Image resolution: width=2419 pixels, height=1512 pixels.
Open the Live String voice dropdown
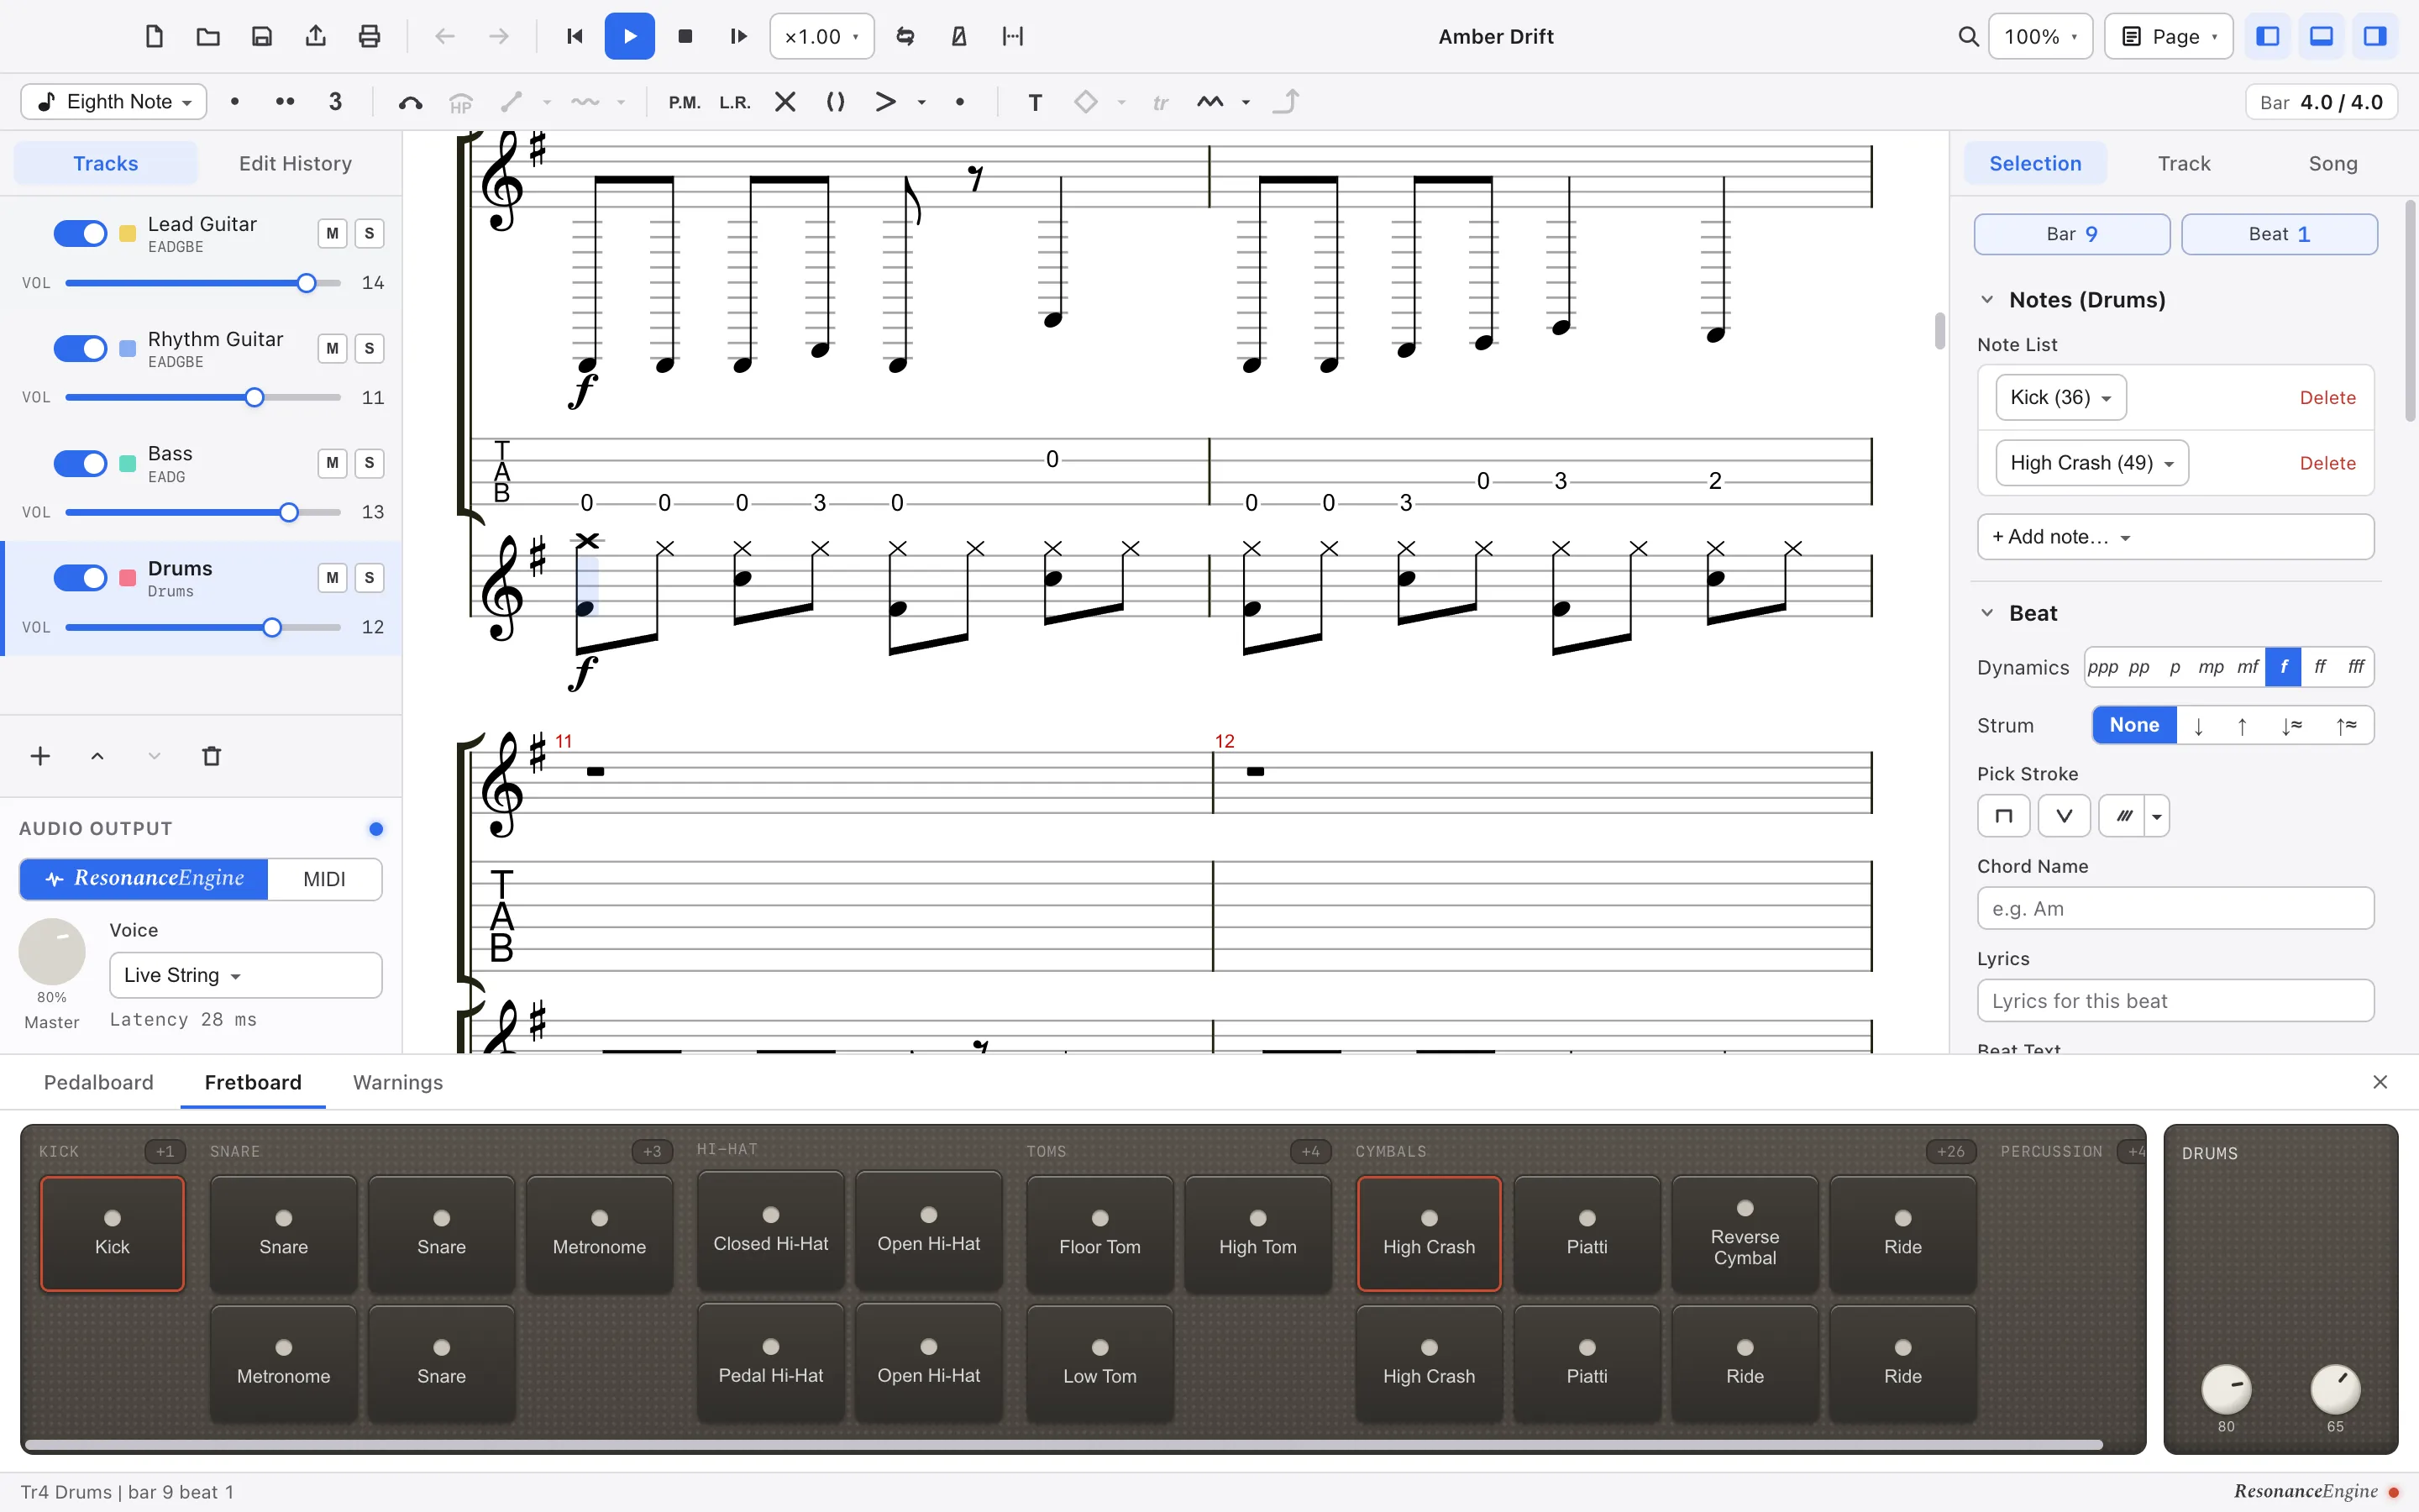(x=245, y=975)
